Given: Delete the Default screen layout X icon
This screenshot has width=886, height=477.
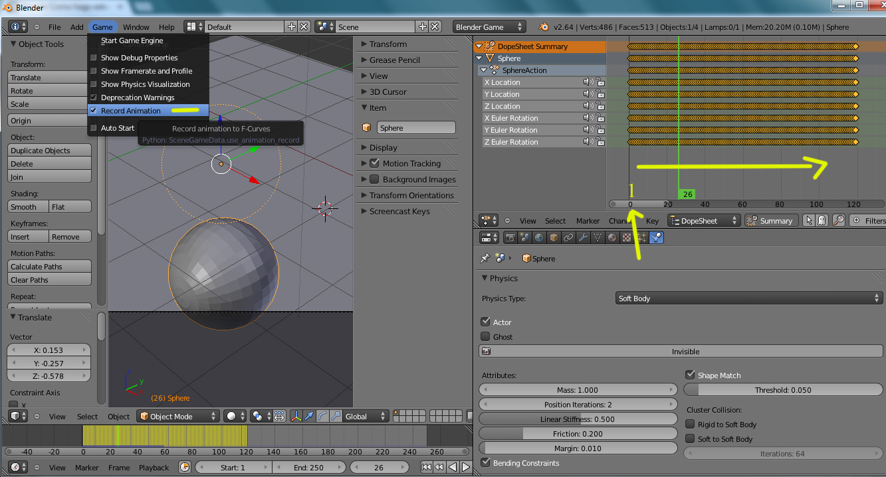Looking at the screenshot, I should [x=304, y=27].
